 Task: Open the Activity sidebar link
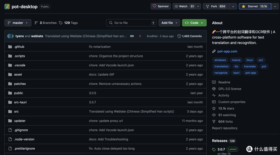point(221,95)
